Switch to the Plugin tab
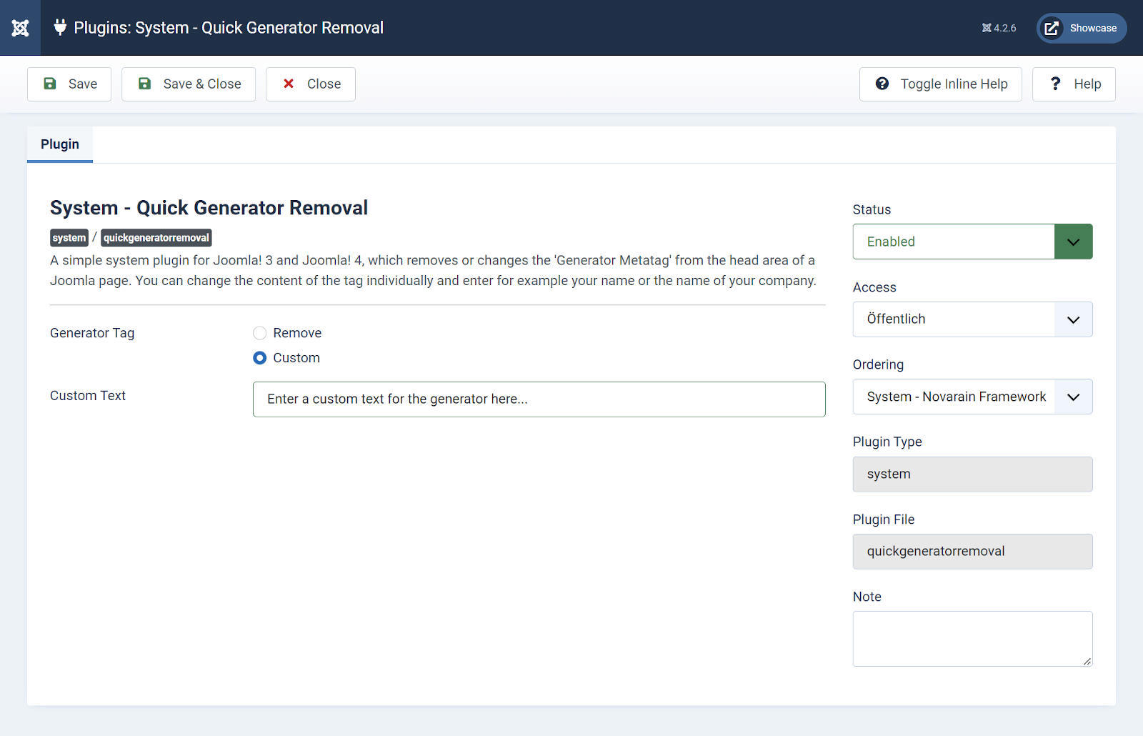Viewport: 1143px width, 736px height. pos(60,144)
